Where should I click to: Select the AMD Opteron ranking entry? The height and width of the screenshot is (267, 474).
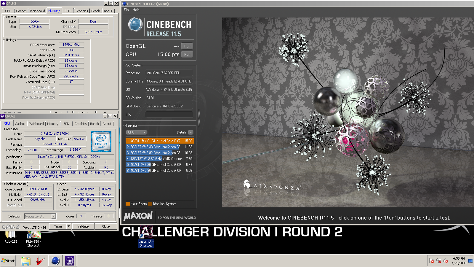[160, 159]
